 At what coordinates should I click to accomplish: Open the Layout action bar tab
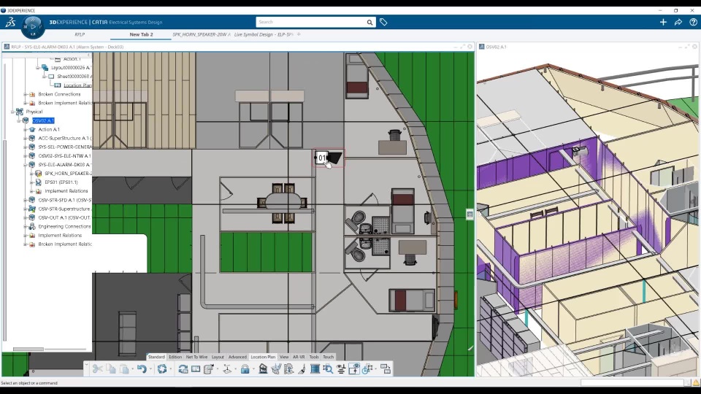click(218, 357)
